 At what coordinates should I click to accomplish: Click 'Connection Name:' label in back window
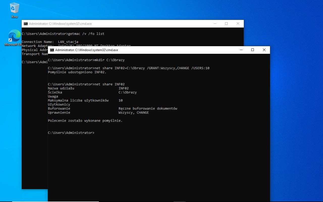[x=38, y=42]
